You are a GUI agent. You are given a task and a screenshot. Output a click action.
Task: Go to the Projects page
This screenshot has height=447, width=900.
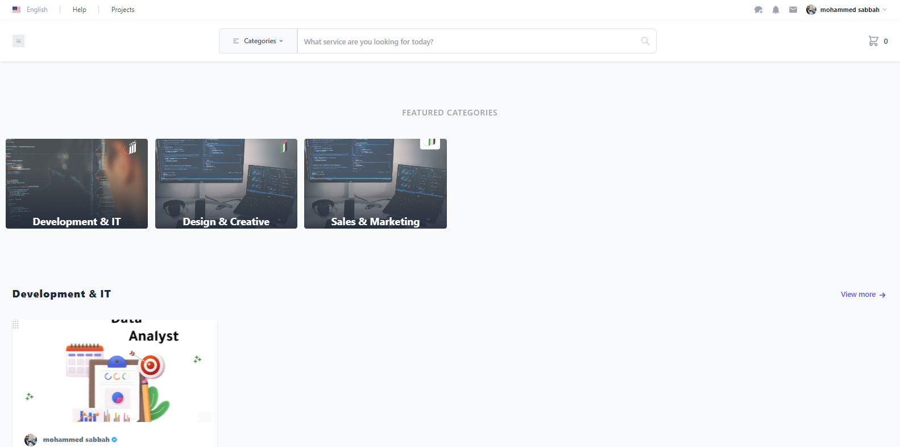click(123, 10)
